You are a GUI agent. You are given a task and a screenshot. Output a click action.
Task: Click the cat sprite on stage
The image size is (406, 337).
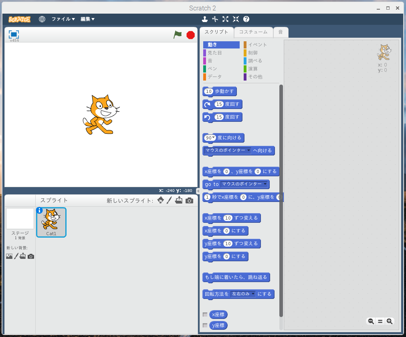(101, 115)
